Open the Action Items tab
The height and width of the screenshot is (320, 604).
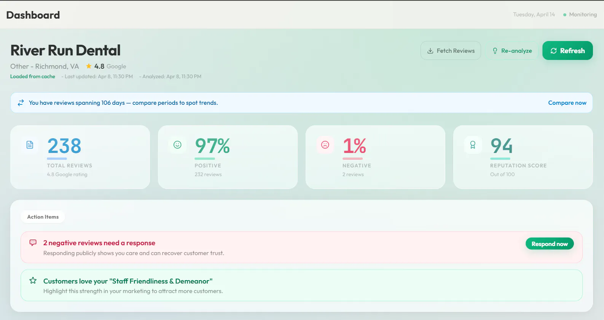43,217
